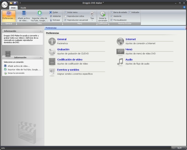Click the round application logo button

[5, 5]
